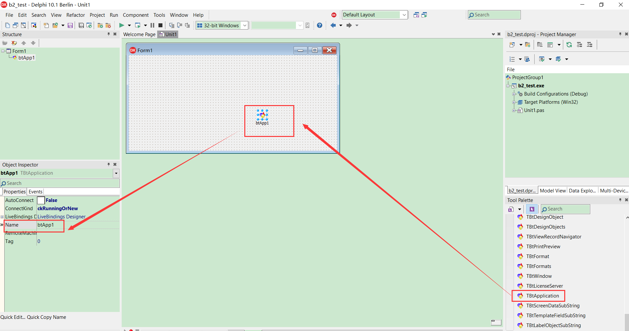Image resolution: width=629 pixels, height=331 pixels.
Task: Open a file with the Open folder icon
Action: pos(55,25)
